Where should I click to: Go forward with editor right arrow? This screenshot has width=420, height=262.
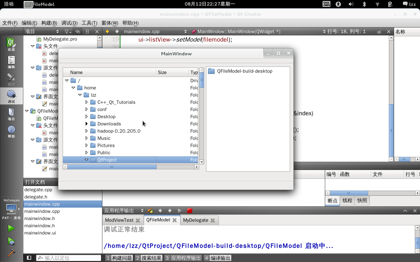click(117, 31)
